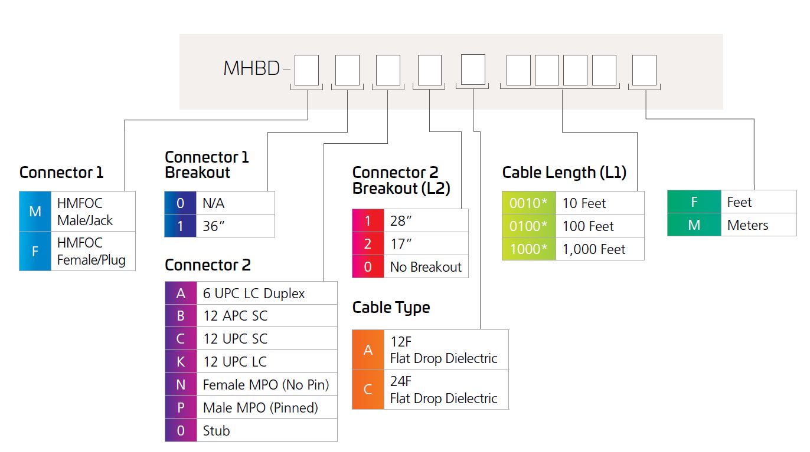
Task: Choose the green 0100* cable length code
Action: pyautogui.click(x=529, y=226)
